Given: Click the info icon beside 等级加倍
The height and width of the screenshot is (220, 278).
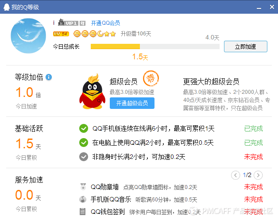Looking at the screenshot, I should tap(49, 77).
